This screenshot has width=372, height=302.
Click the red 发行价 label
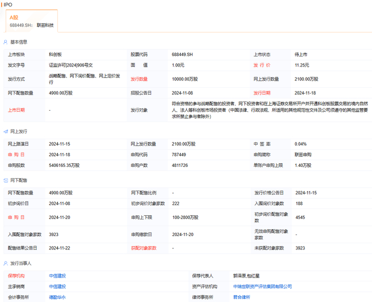[x=262, y=65]
